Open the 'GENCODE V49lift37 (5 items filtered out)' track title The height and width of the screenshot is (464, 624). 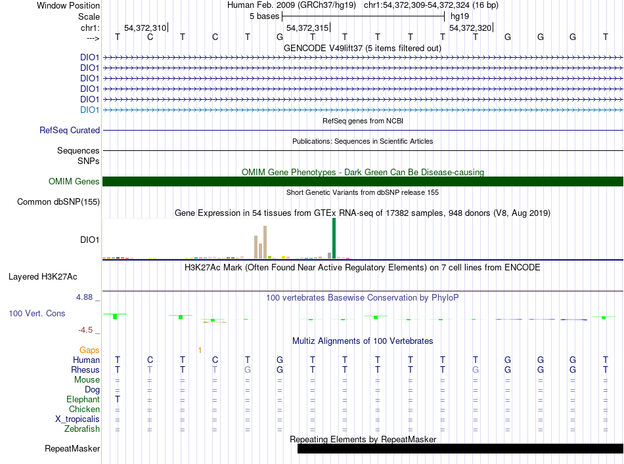[x=363, y=48]
